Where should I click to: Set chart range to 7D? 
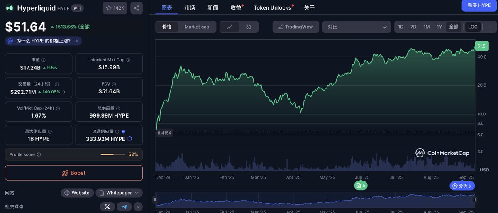tap(413, 27)
